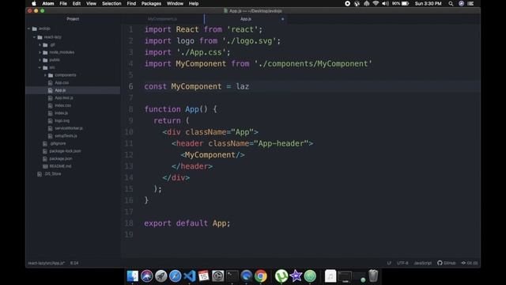
Task: Click the screen recording status icon
Action: (347, 3)
